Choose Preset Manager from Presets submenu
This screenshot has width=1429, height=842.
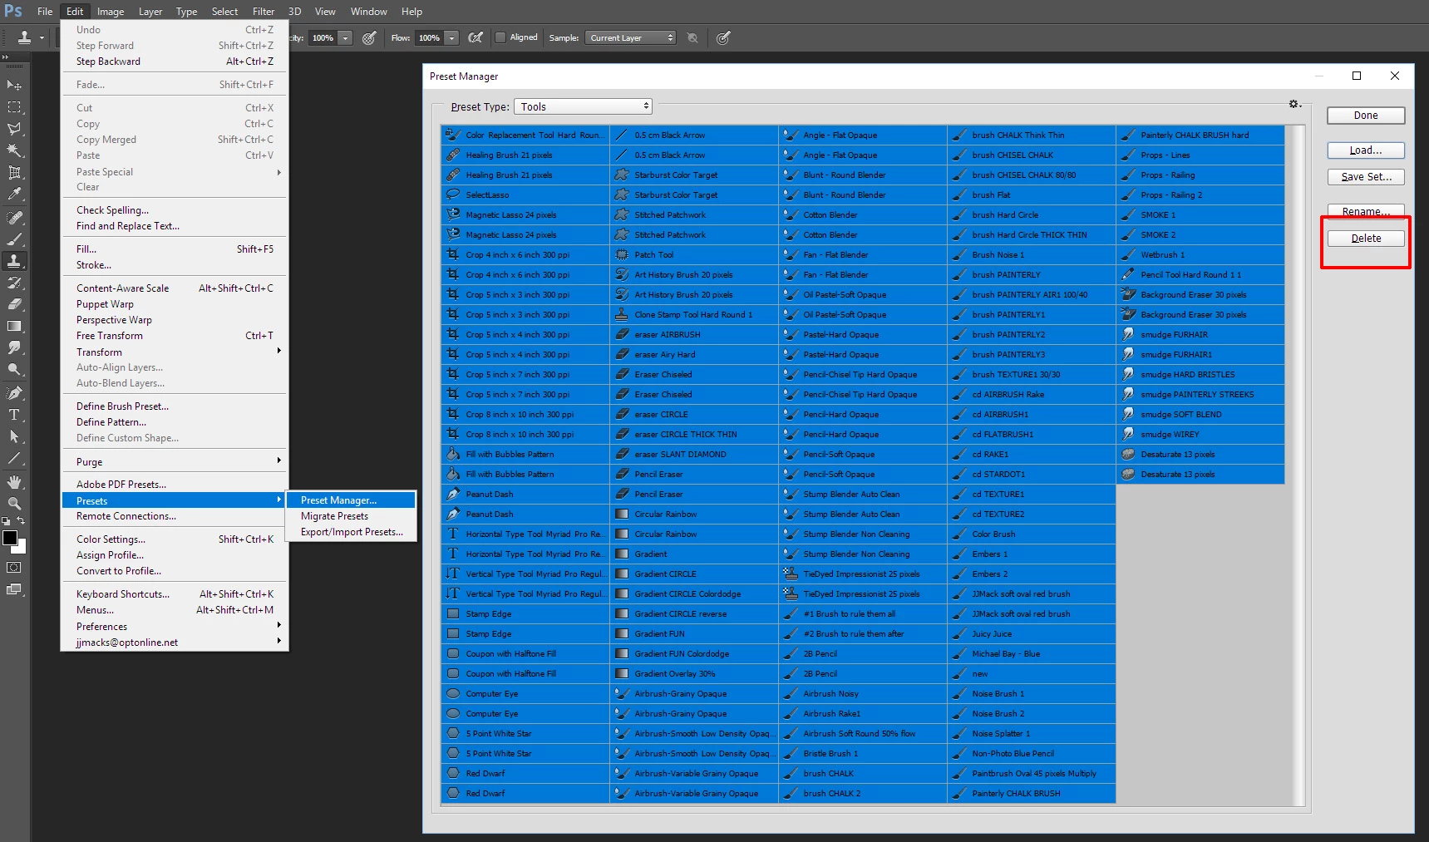(351, 500)
